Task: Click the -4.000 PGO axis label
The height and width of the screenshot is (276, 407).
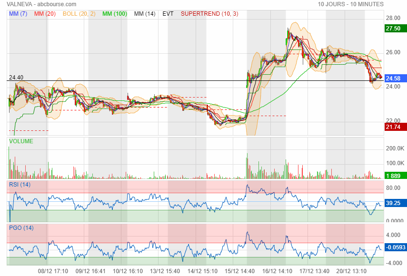Action: (x=395, y=263)
